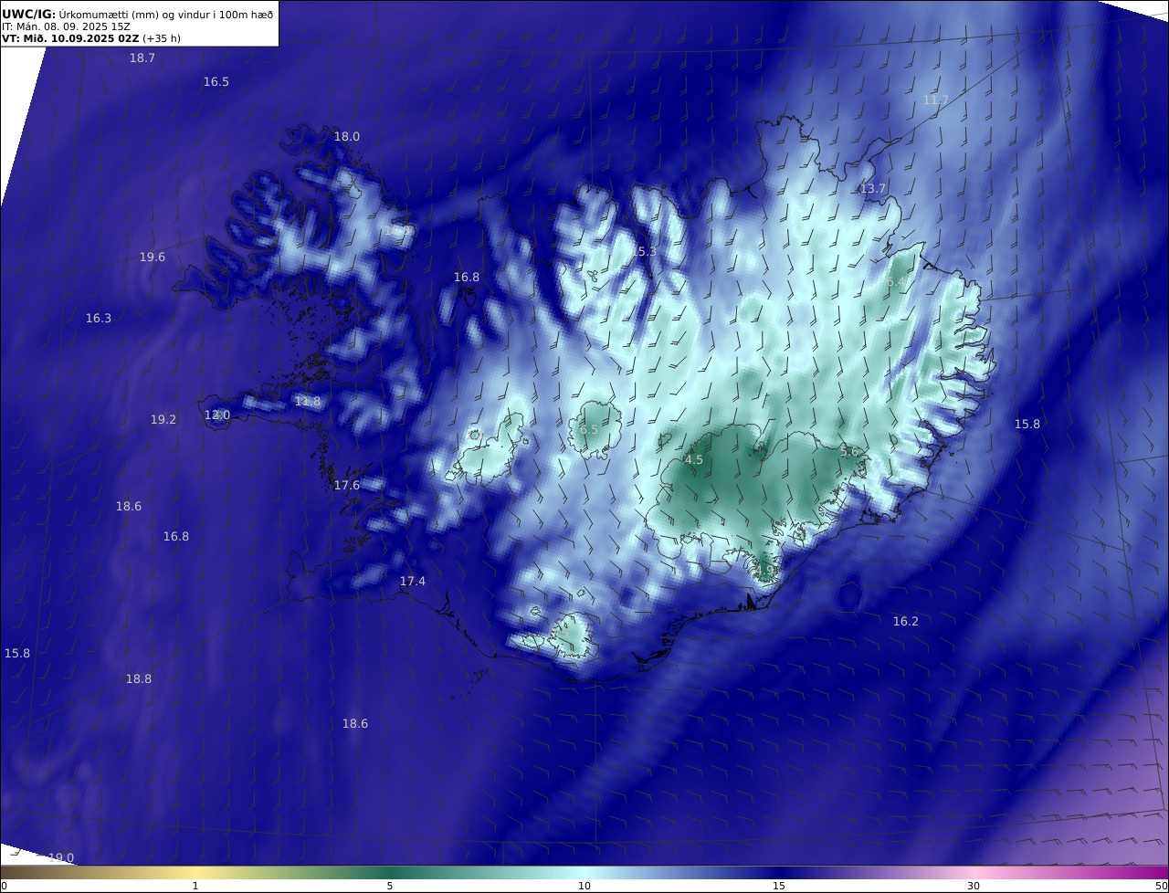Viewport: 1169px width, 893px height.
Task: Select the '17.6' value label
Action: 347,485
